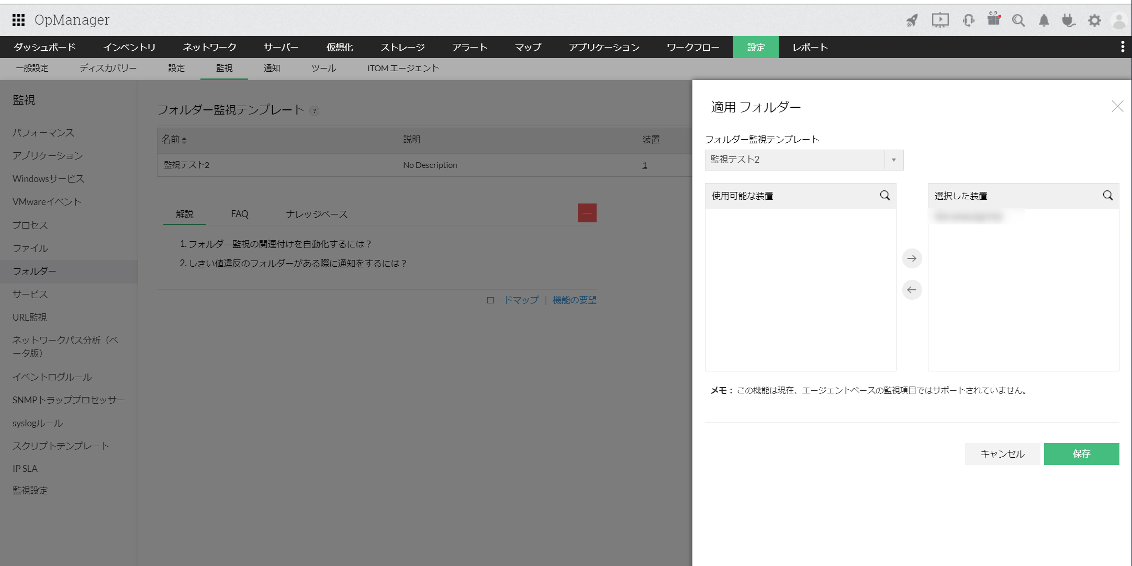Expand the フォルダー監視テンプレート dropdown
The image size is (1132, 566).
pyautogui.click(x=893, y=160)
